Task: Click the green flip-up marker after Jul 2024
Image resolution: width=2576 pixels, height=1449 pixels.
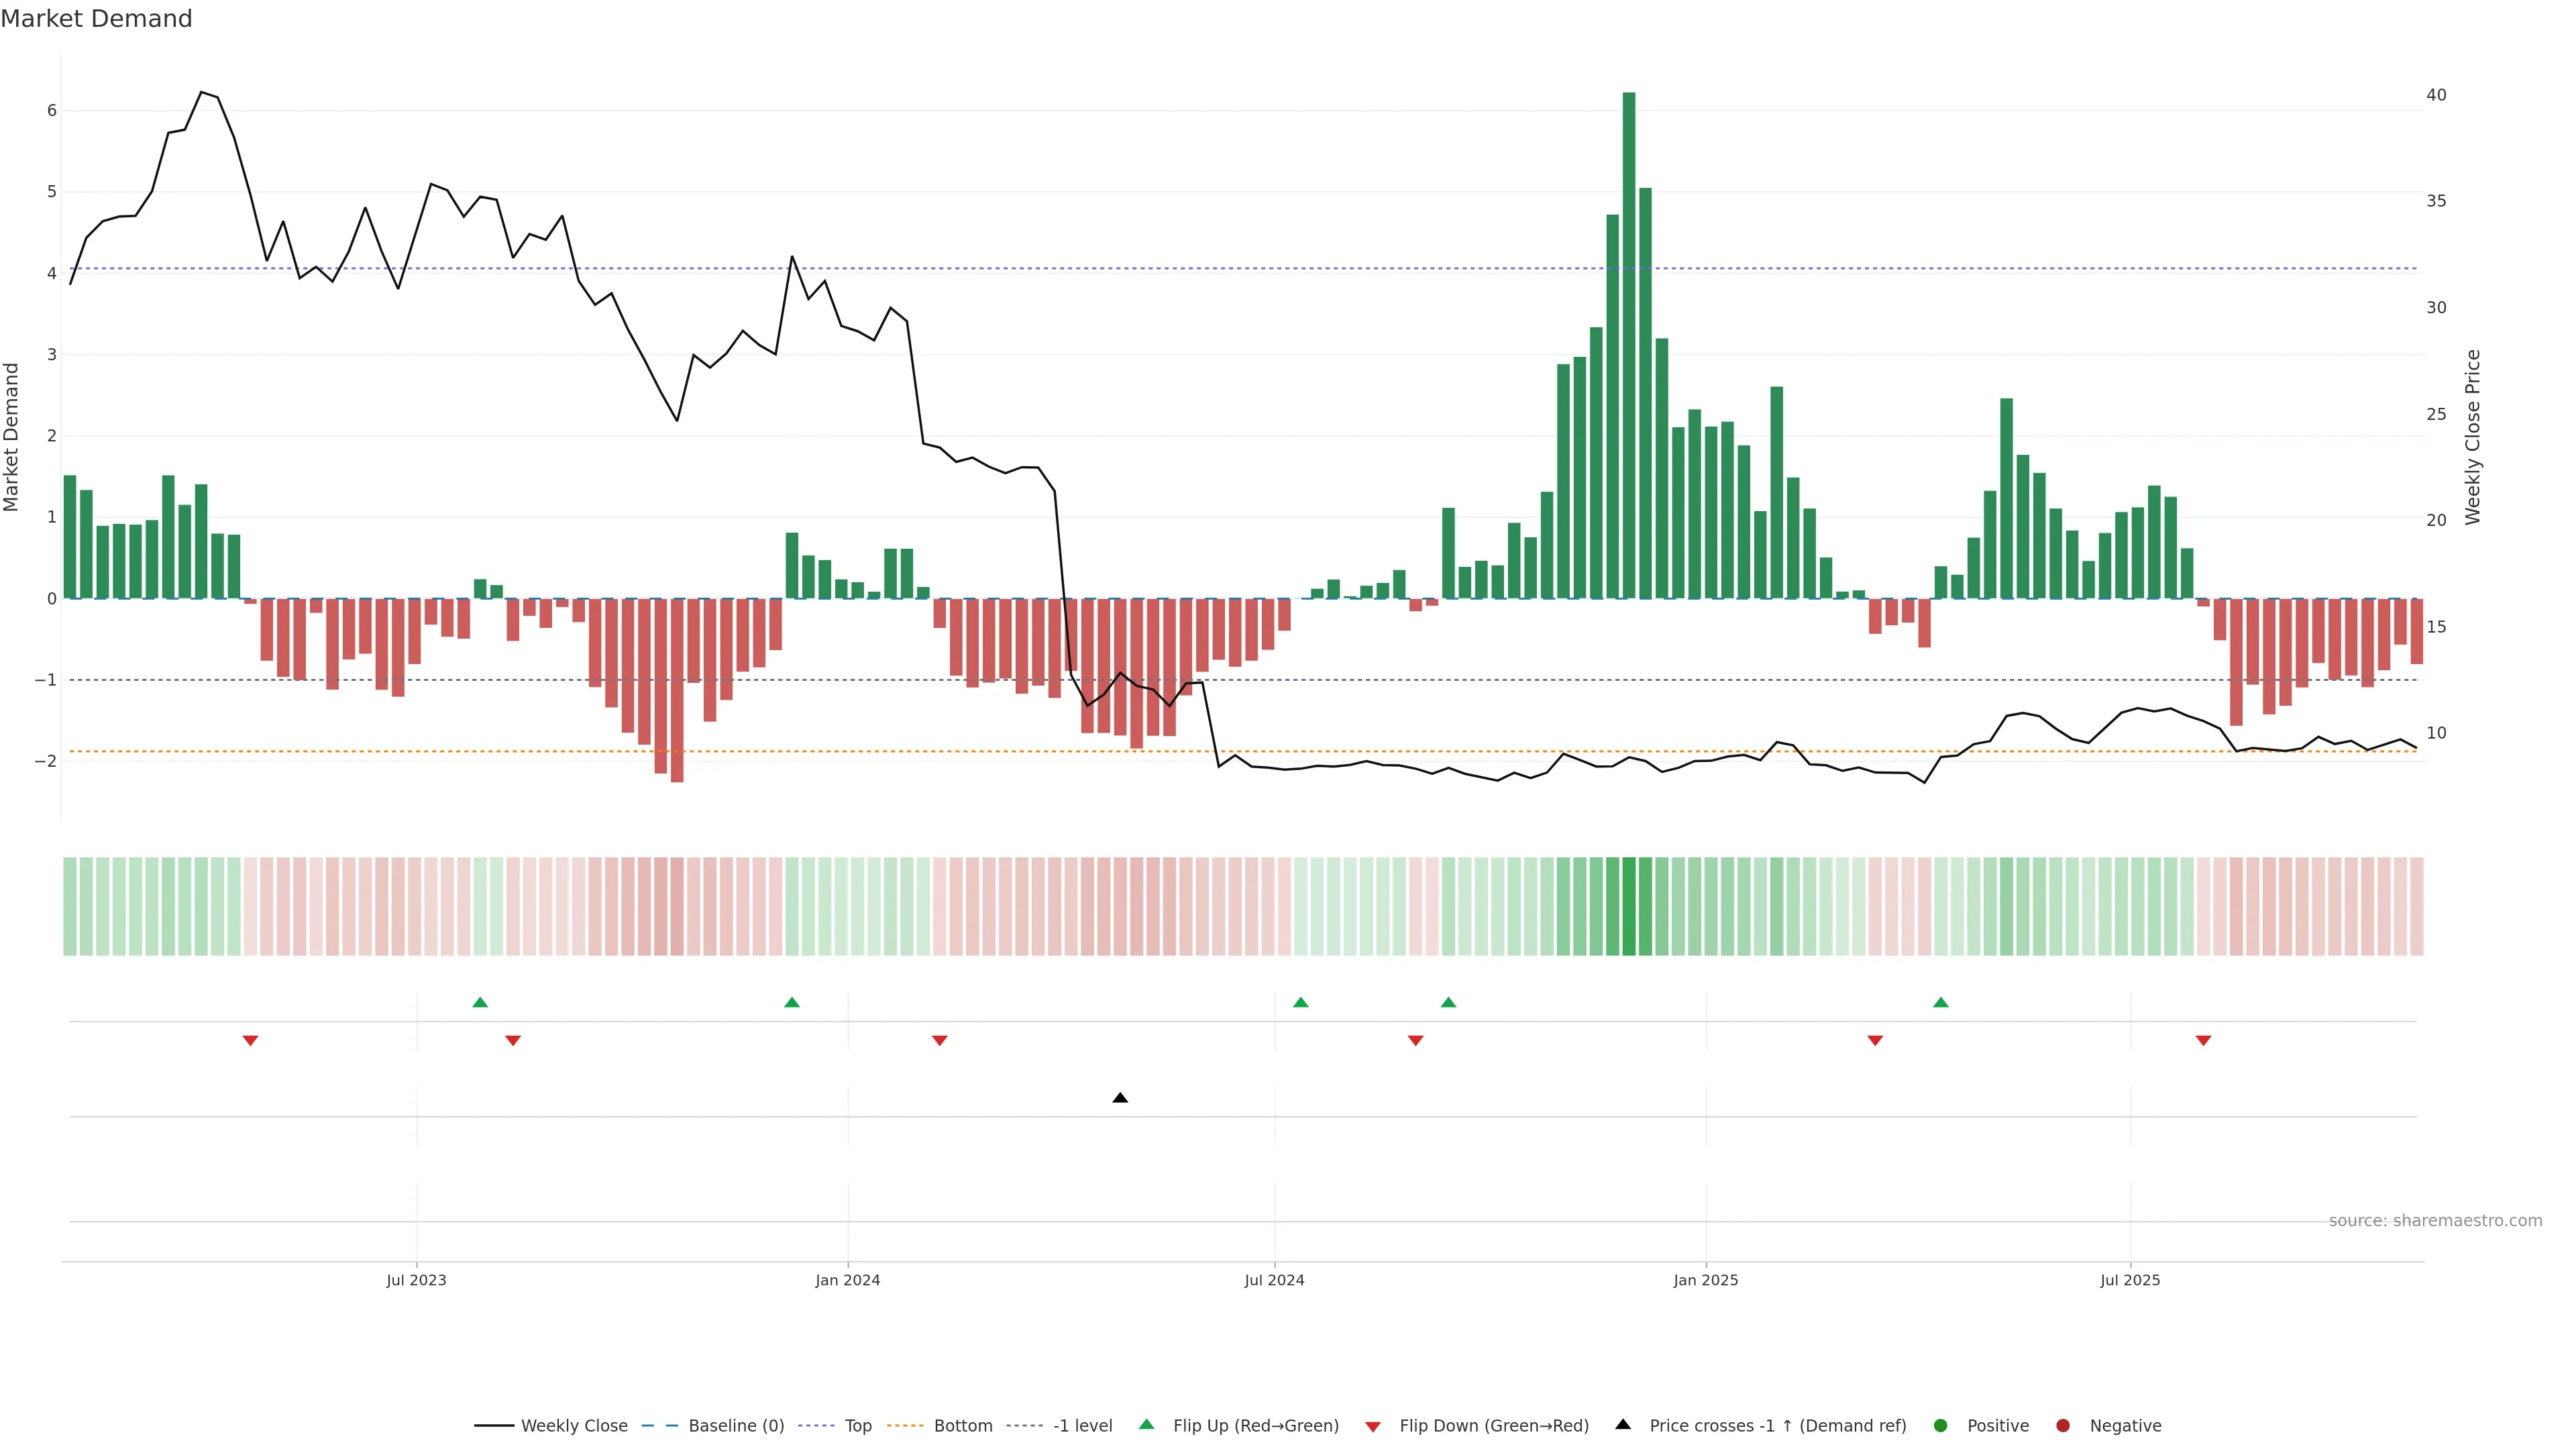Action: tap(1301, 1002)
